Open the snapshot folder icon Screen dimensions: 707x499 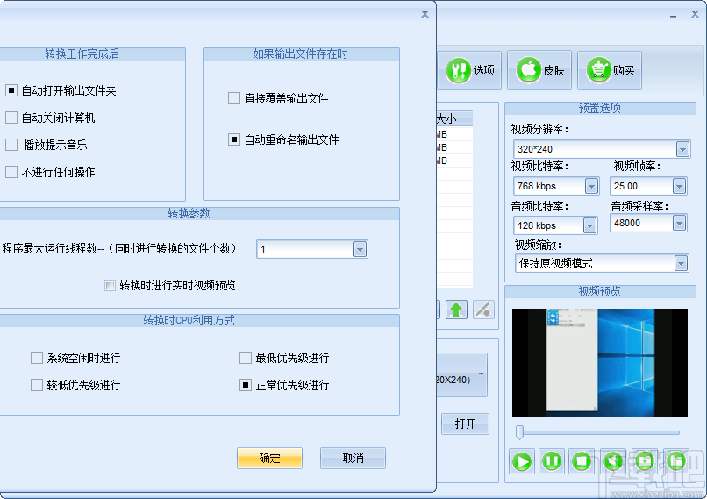(x=676, y=461)
